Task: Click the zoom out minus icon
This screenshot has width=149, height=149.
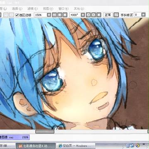Action: coord(54,15)
